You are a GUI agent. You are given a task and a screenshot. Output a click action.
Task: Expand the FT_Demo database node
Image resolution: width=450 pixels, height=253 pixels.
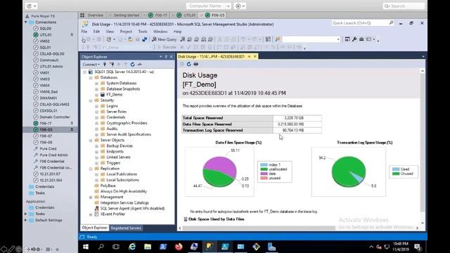pyautogui.click(x=97, y=94)
